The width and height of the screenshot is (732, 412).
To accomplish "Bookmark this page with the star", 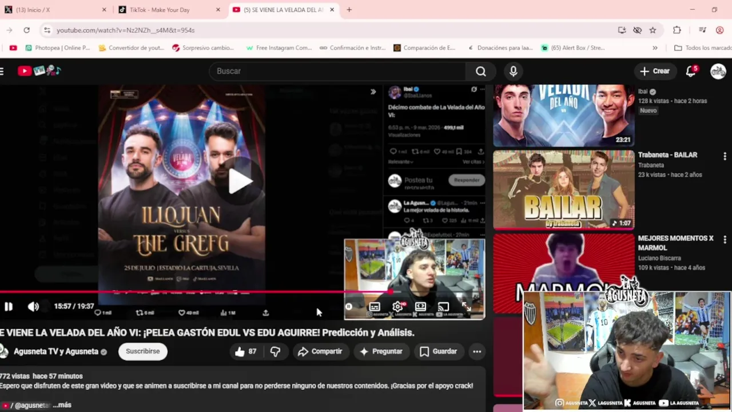I will (x=653, y=30).
